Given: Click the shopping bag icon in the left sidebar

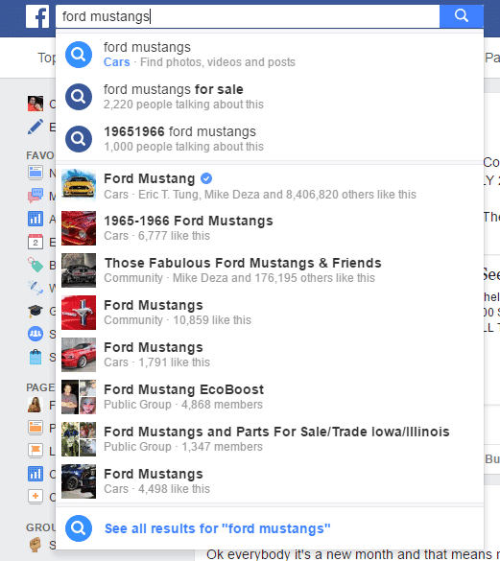Looking at the screenshot, I should click(36, 357).
